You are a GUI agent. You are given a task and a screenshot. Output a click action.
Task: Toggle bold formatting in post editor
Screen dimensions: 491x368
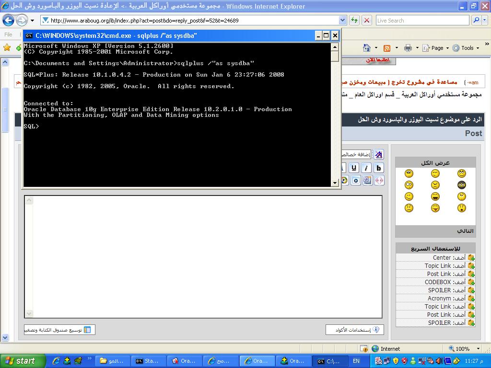(x=379, y=168)
